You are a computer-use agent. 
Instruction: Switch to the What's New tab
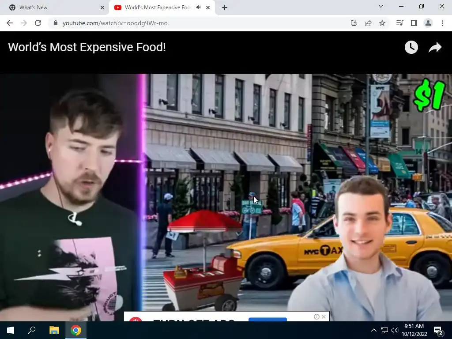point(54,8)
